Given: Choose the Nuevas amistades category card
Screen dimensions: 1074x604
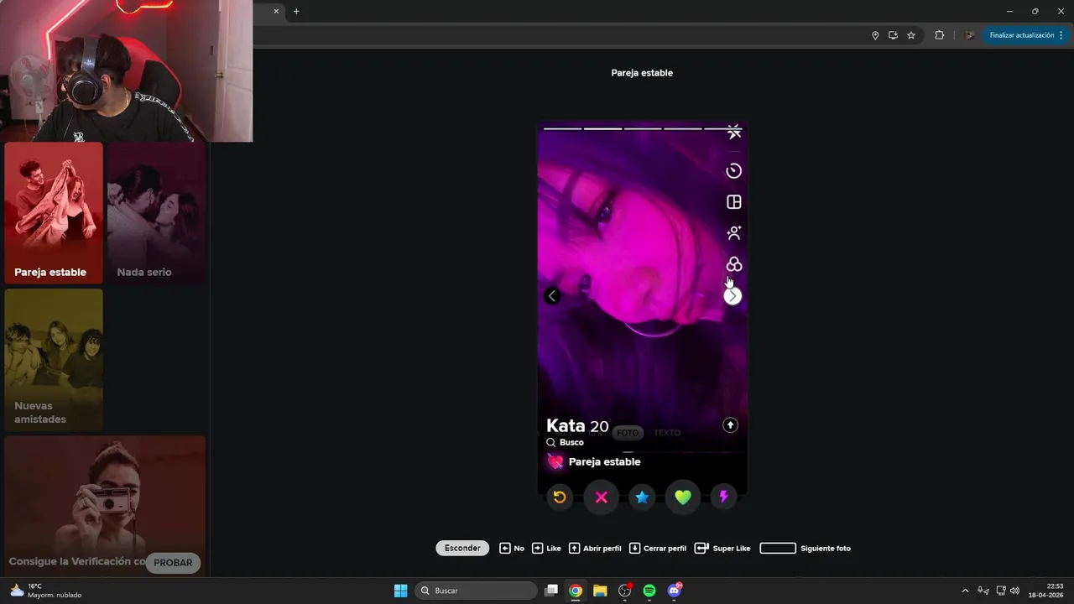Looking at the screenshot, I should click(x=54, y=360).
